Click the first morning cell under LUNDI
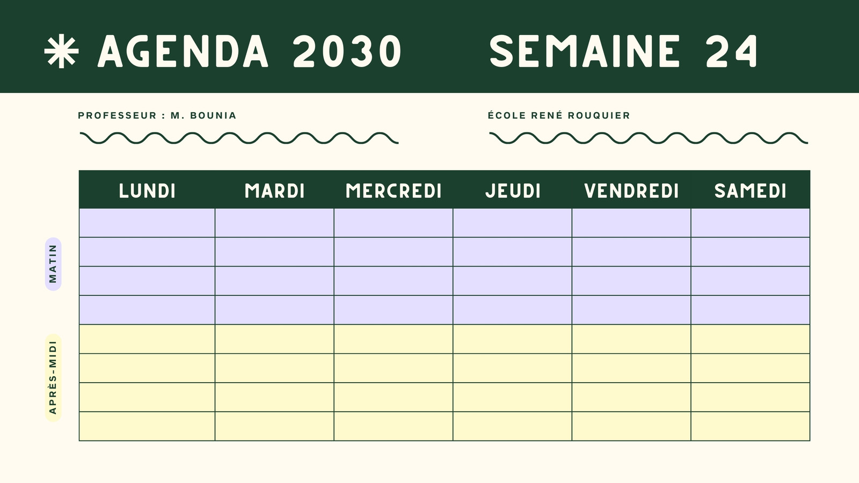The width and height of the screenshot is (859, 483). point(147,223)
